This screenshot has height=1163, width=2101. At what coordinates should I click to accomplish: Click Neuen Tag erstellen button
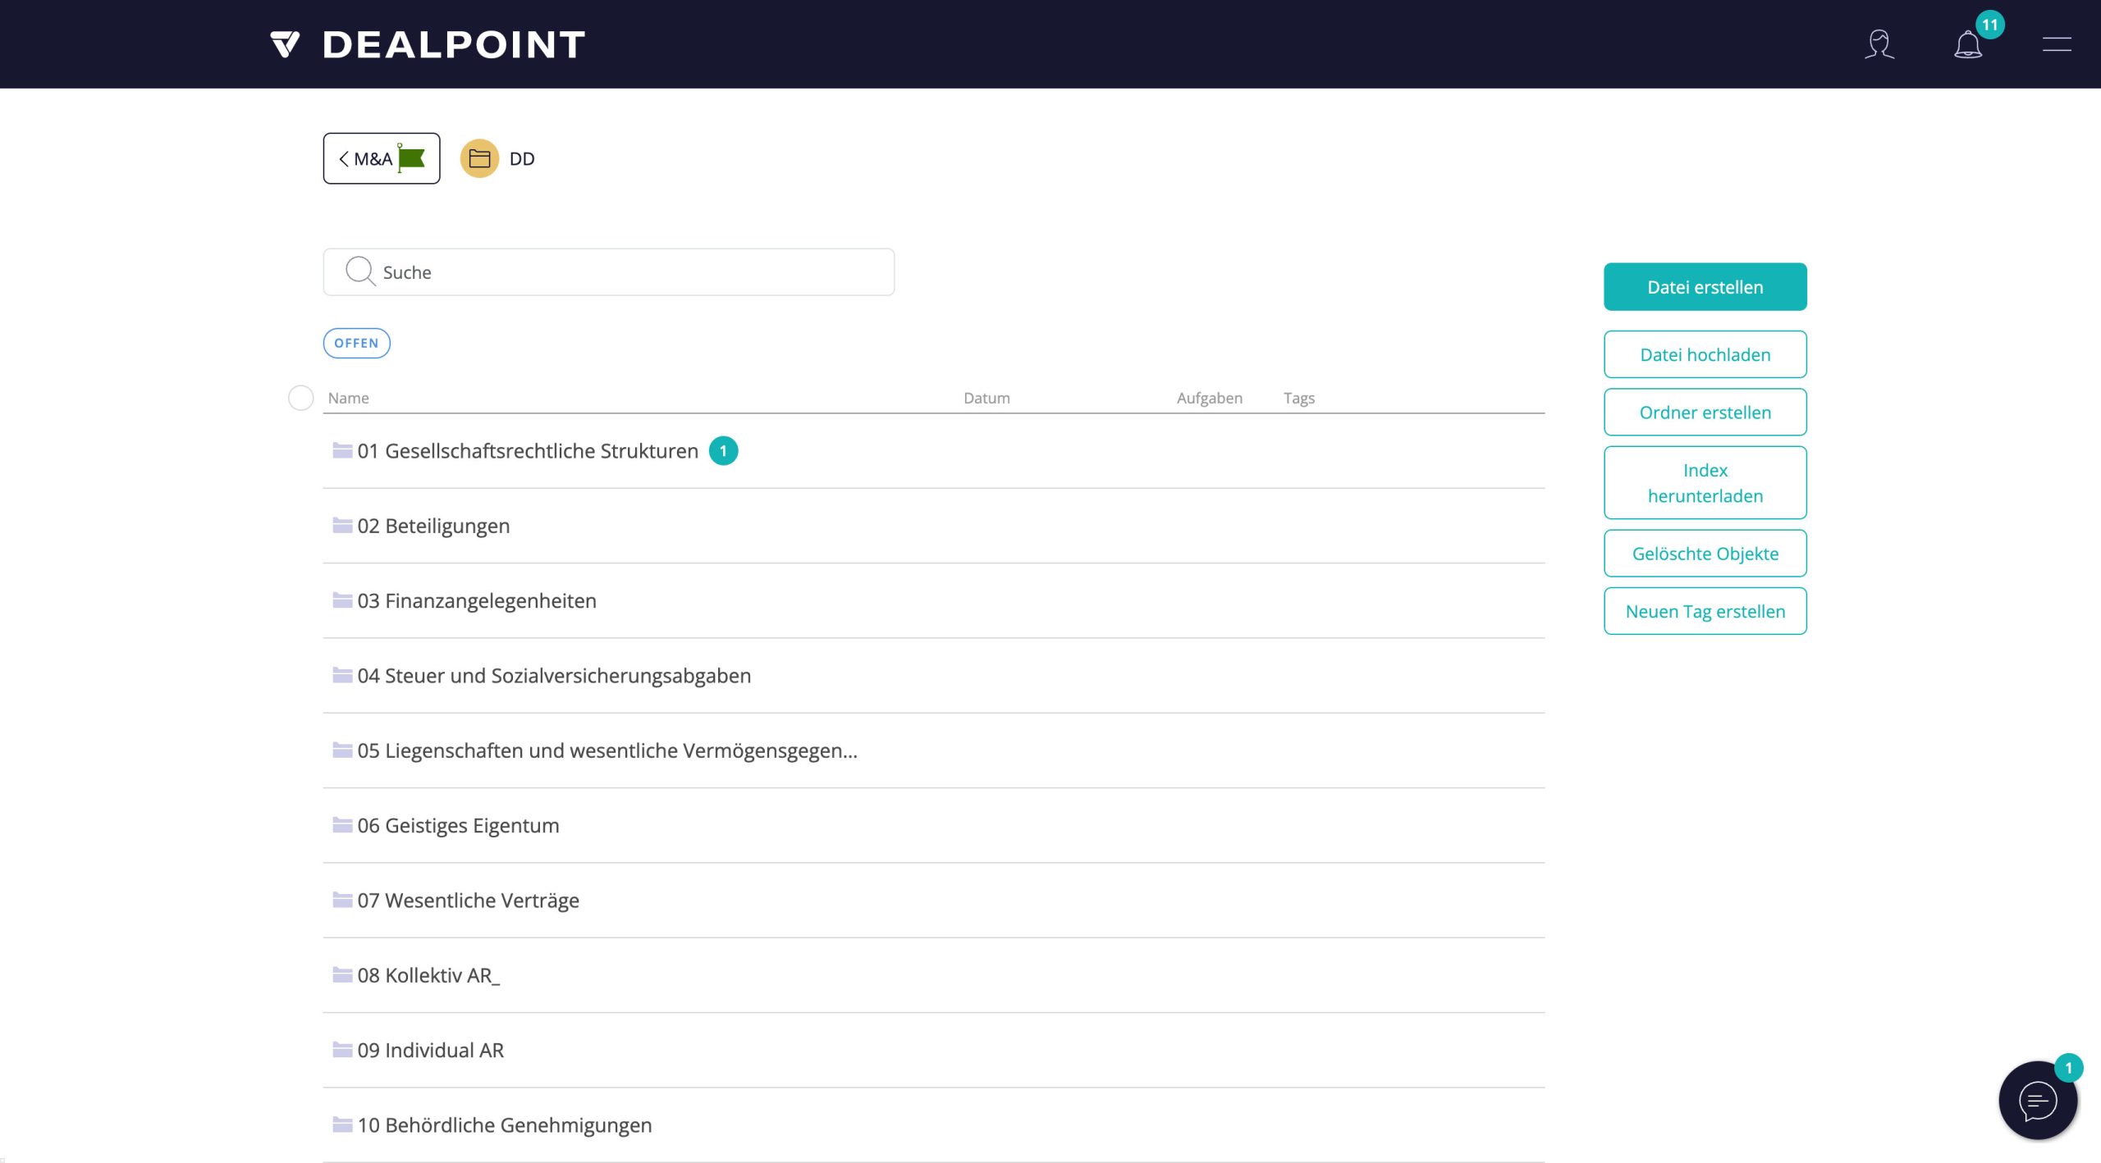pos(1705,611)
